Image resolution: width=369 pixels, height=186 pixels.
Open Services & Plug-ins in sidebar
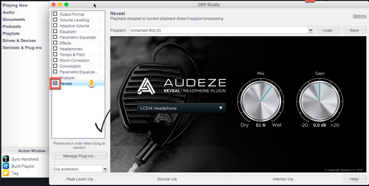[x=22, y=48]
